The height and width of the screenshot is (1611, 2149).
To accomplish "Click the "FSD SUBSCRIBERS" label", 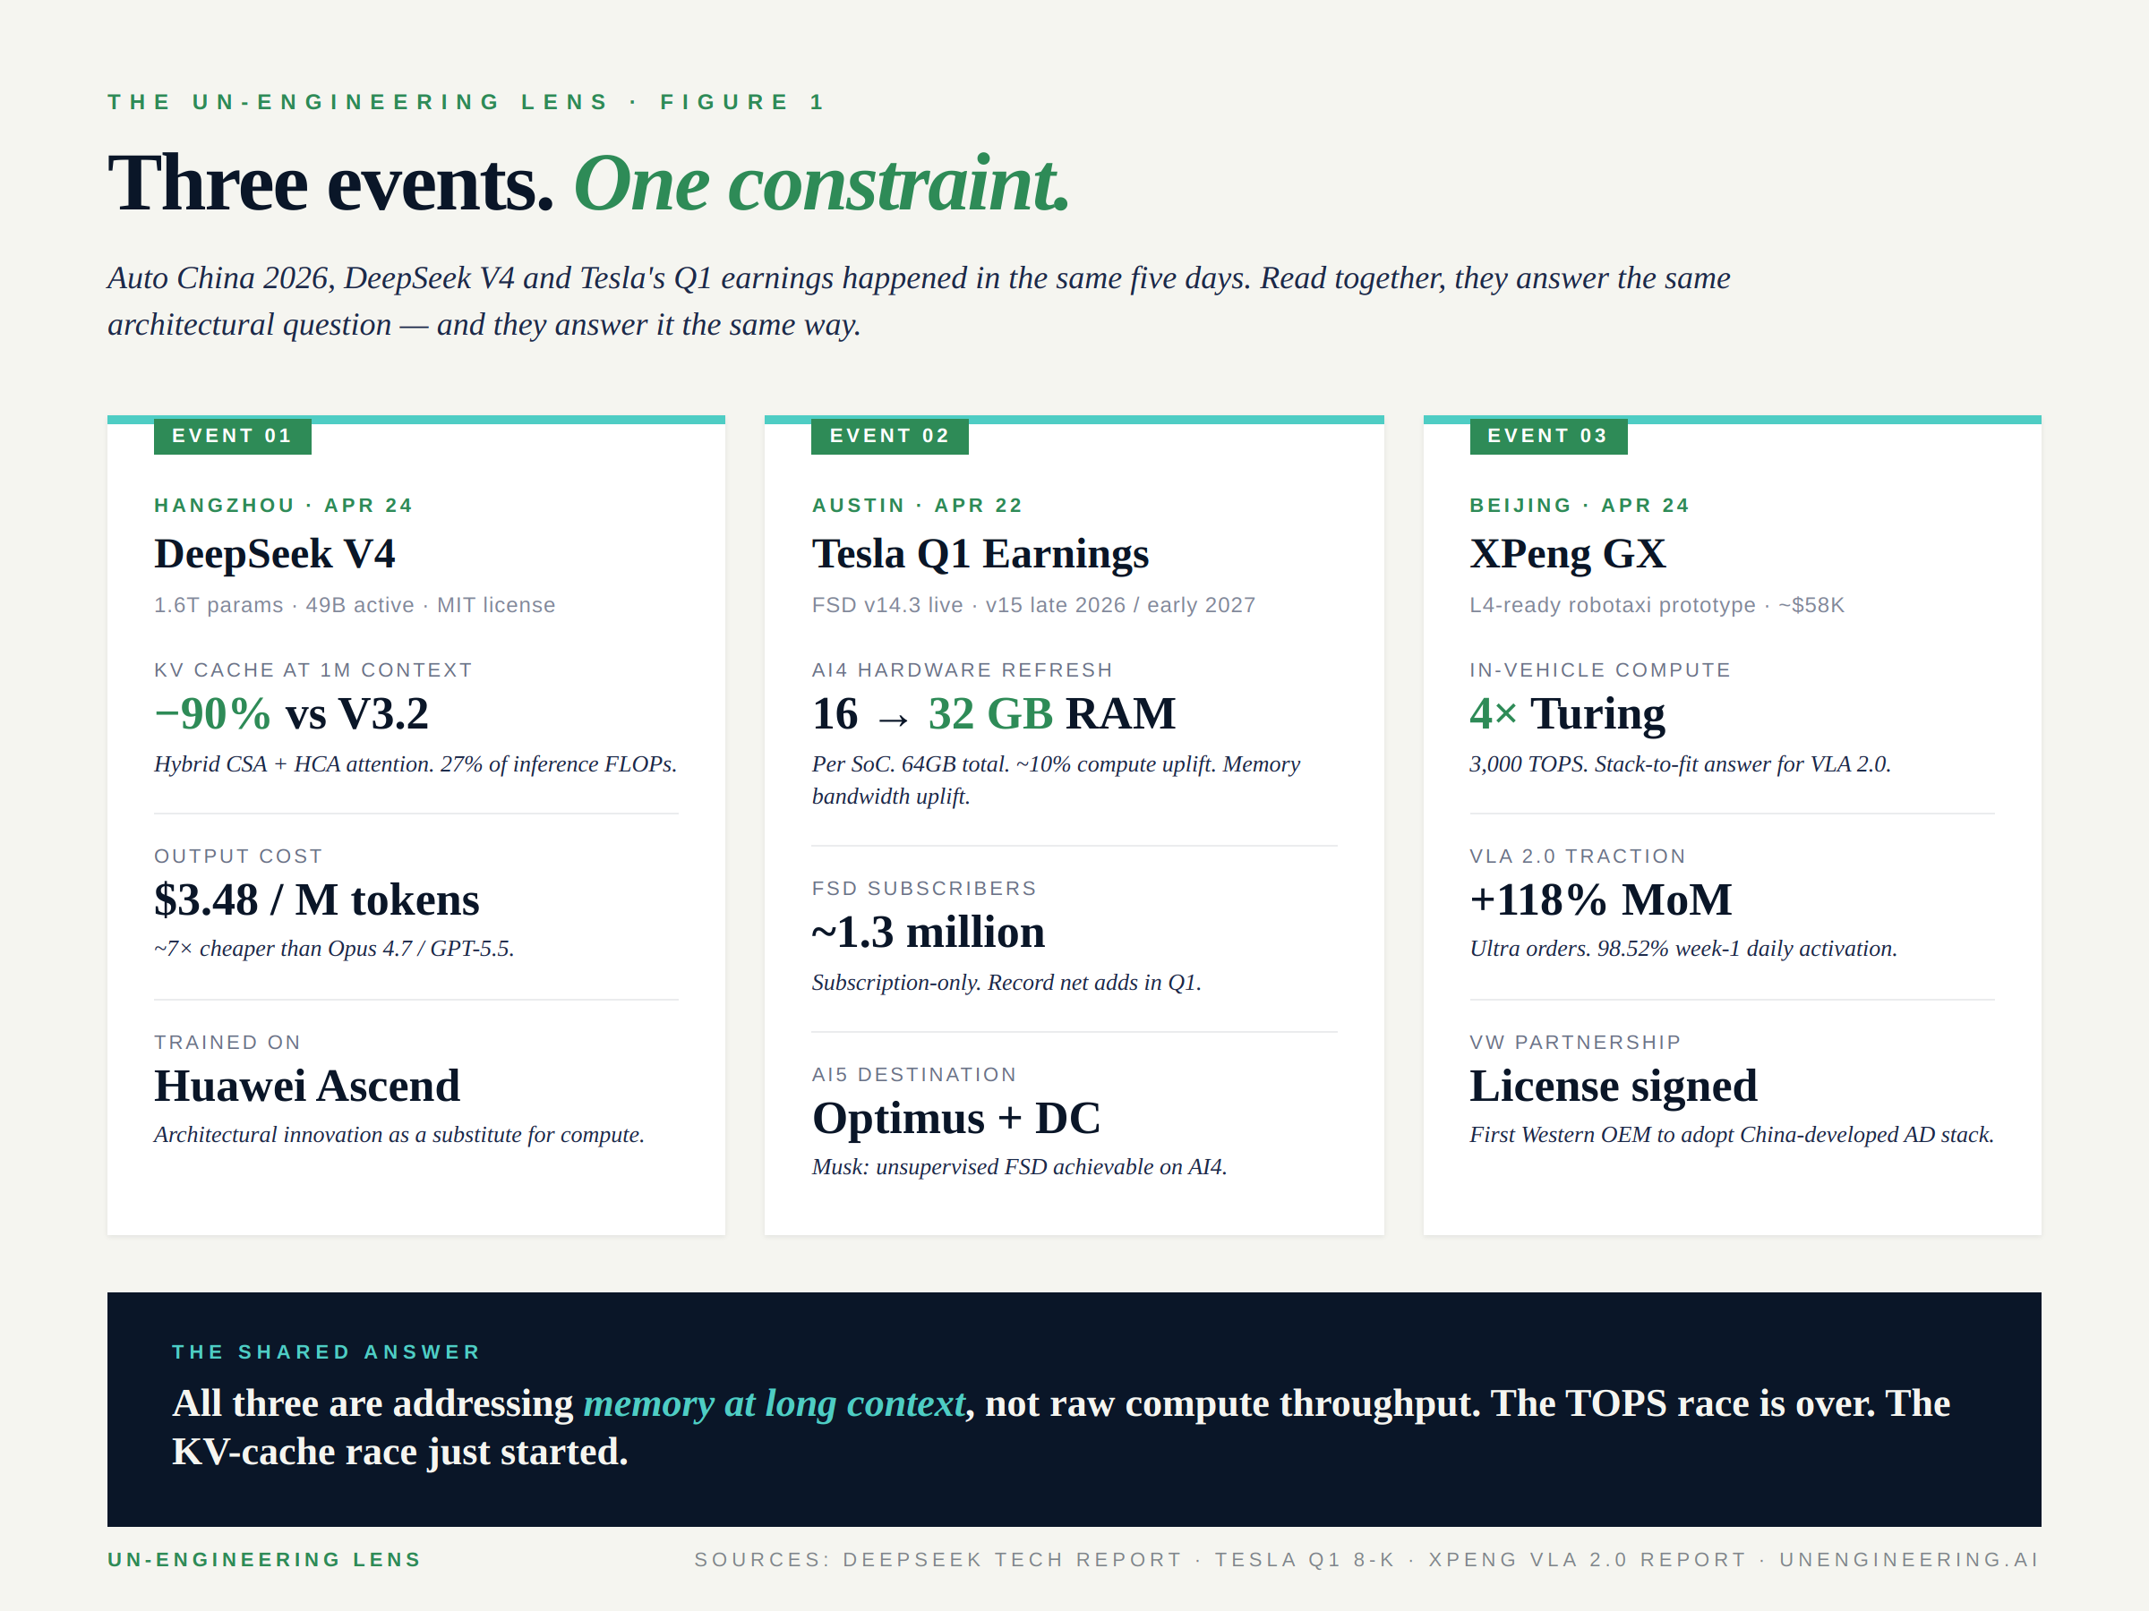I will (924, 889).
